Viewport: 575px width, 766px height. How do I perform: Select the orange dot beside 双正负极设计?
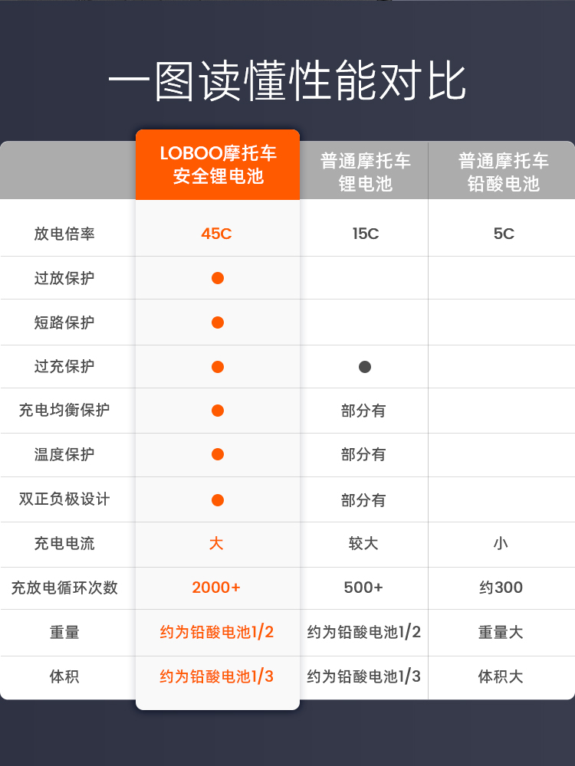tap(218, 500)
